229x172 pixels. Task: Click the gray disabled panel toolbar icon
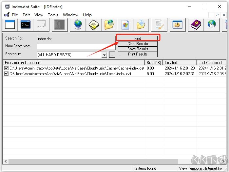60,24
